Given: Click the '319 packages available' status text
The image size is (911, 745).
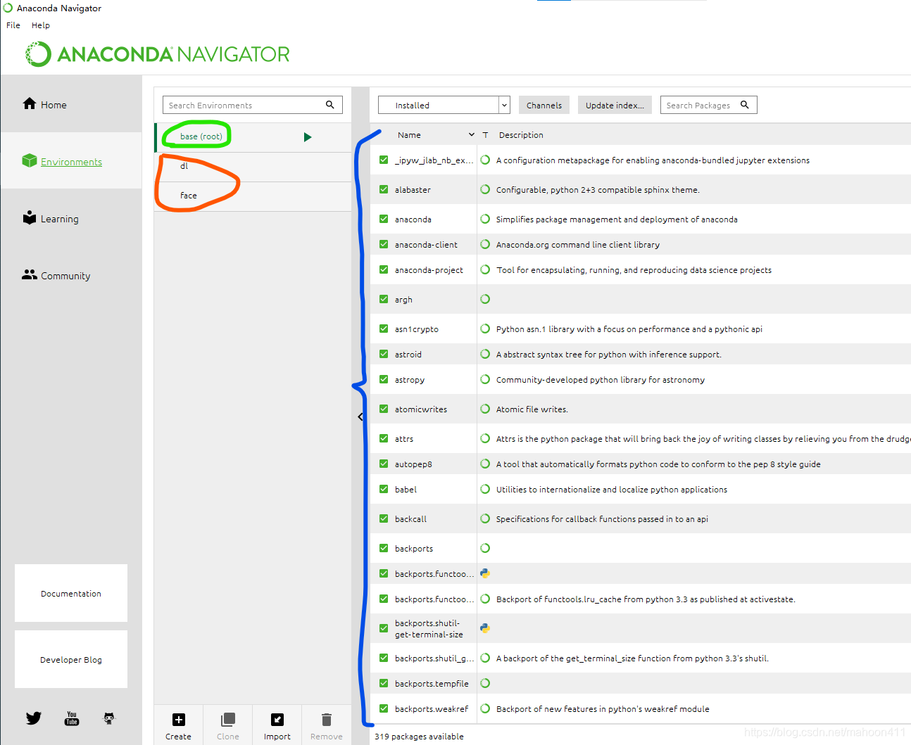Looking at the screenshot, I should click(x=419, y=737).
